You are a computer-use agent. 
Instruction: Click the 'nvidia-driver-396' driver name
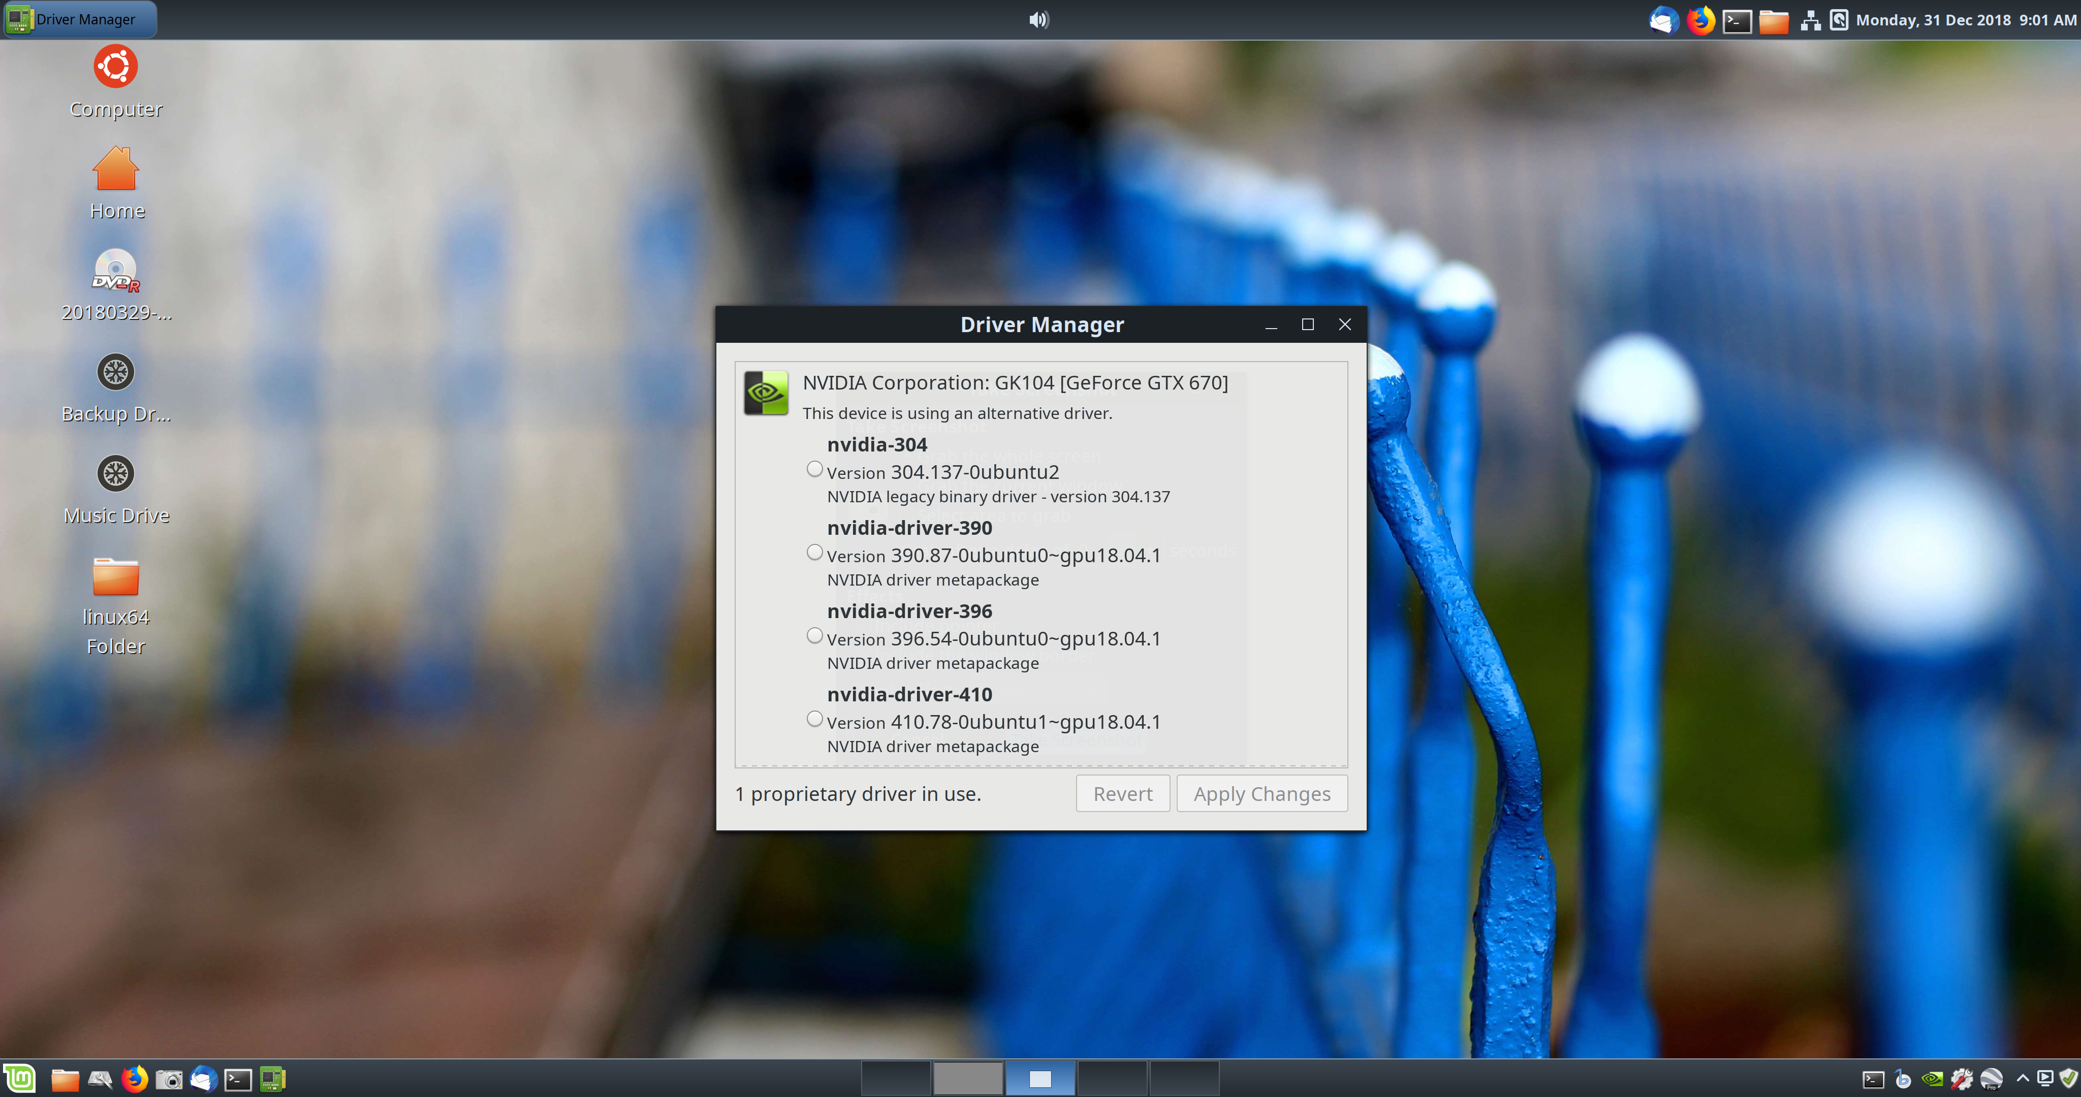tap(909, 611)
